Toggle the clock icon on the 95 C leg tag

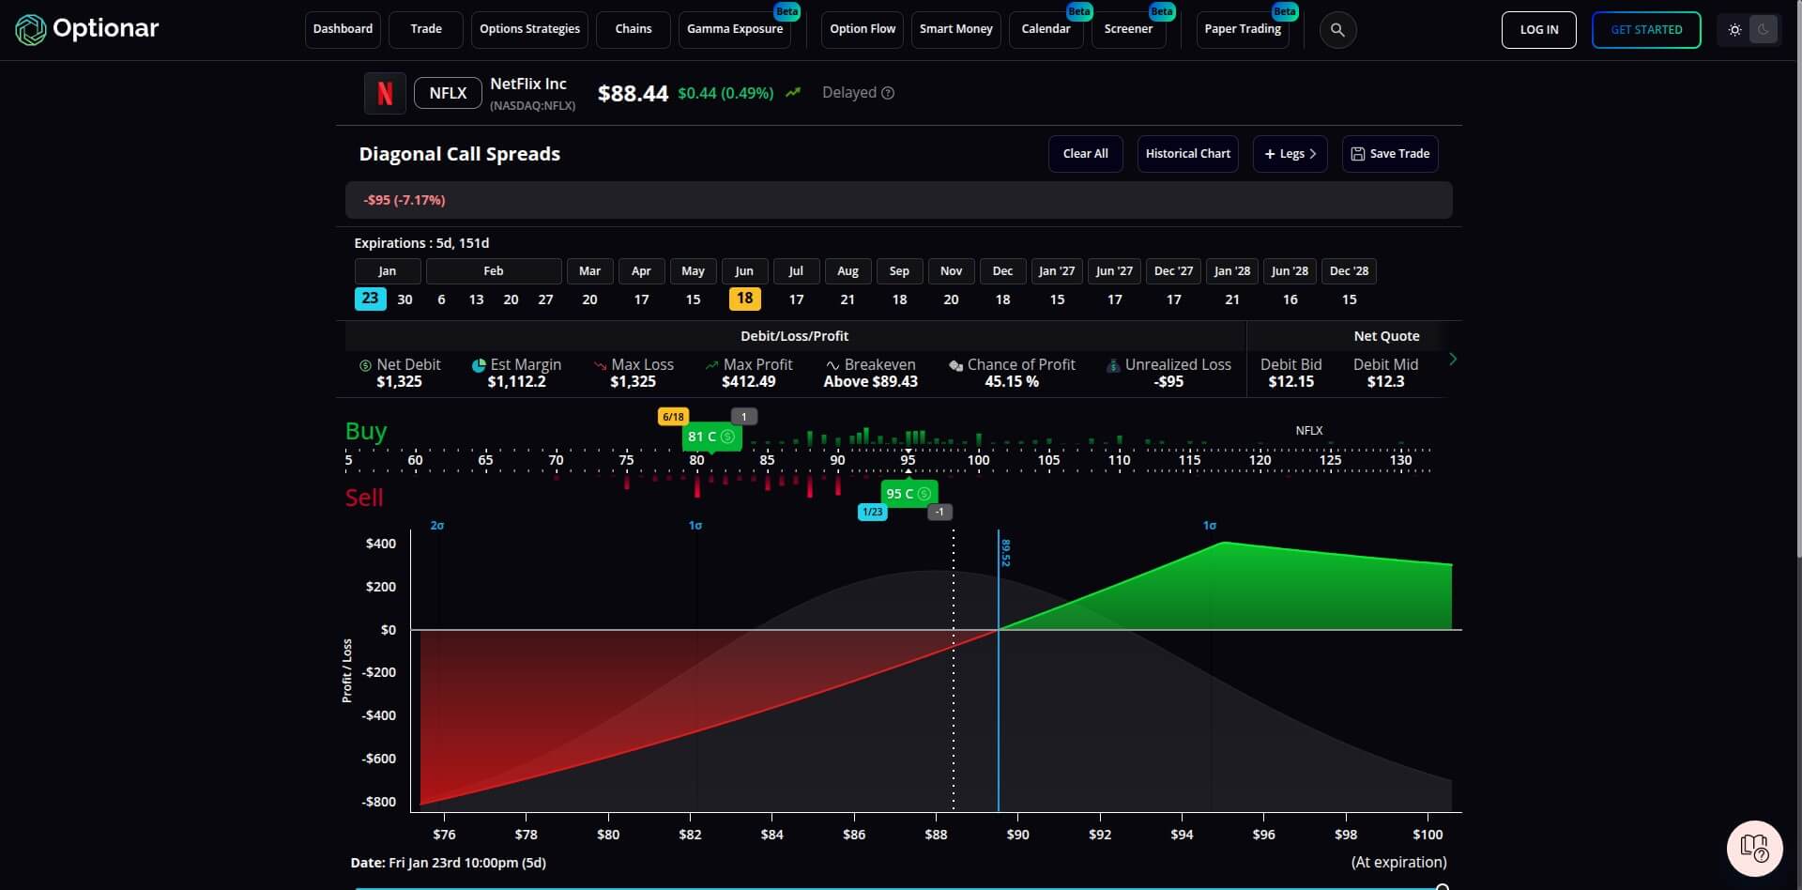[x=924, y=494]
